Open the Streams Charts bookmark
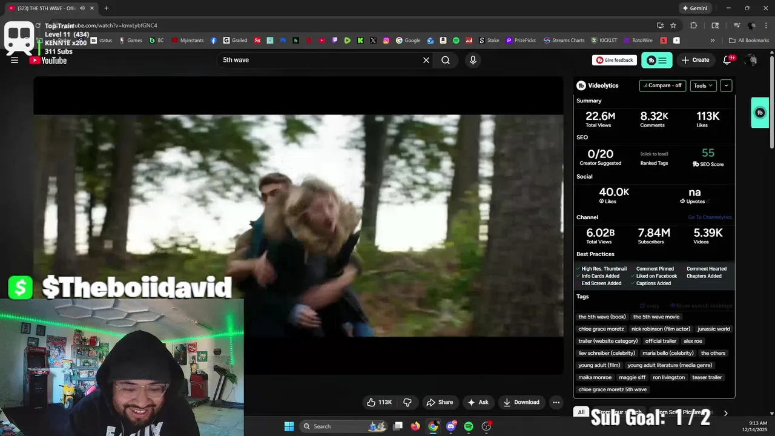 [x=564, y=41]
